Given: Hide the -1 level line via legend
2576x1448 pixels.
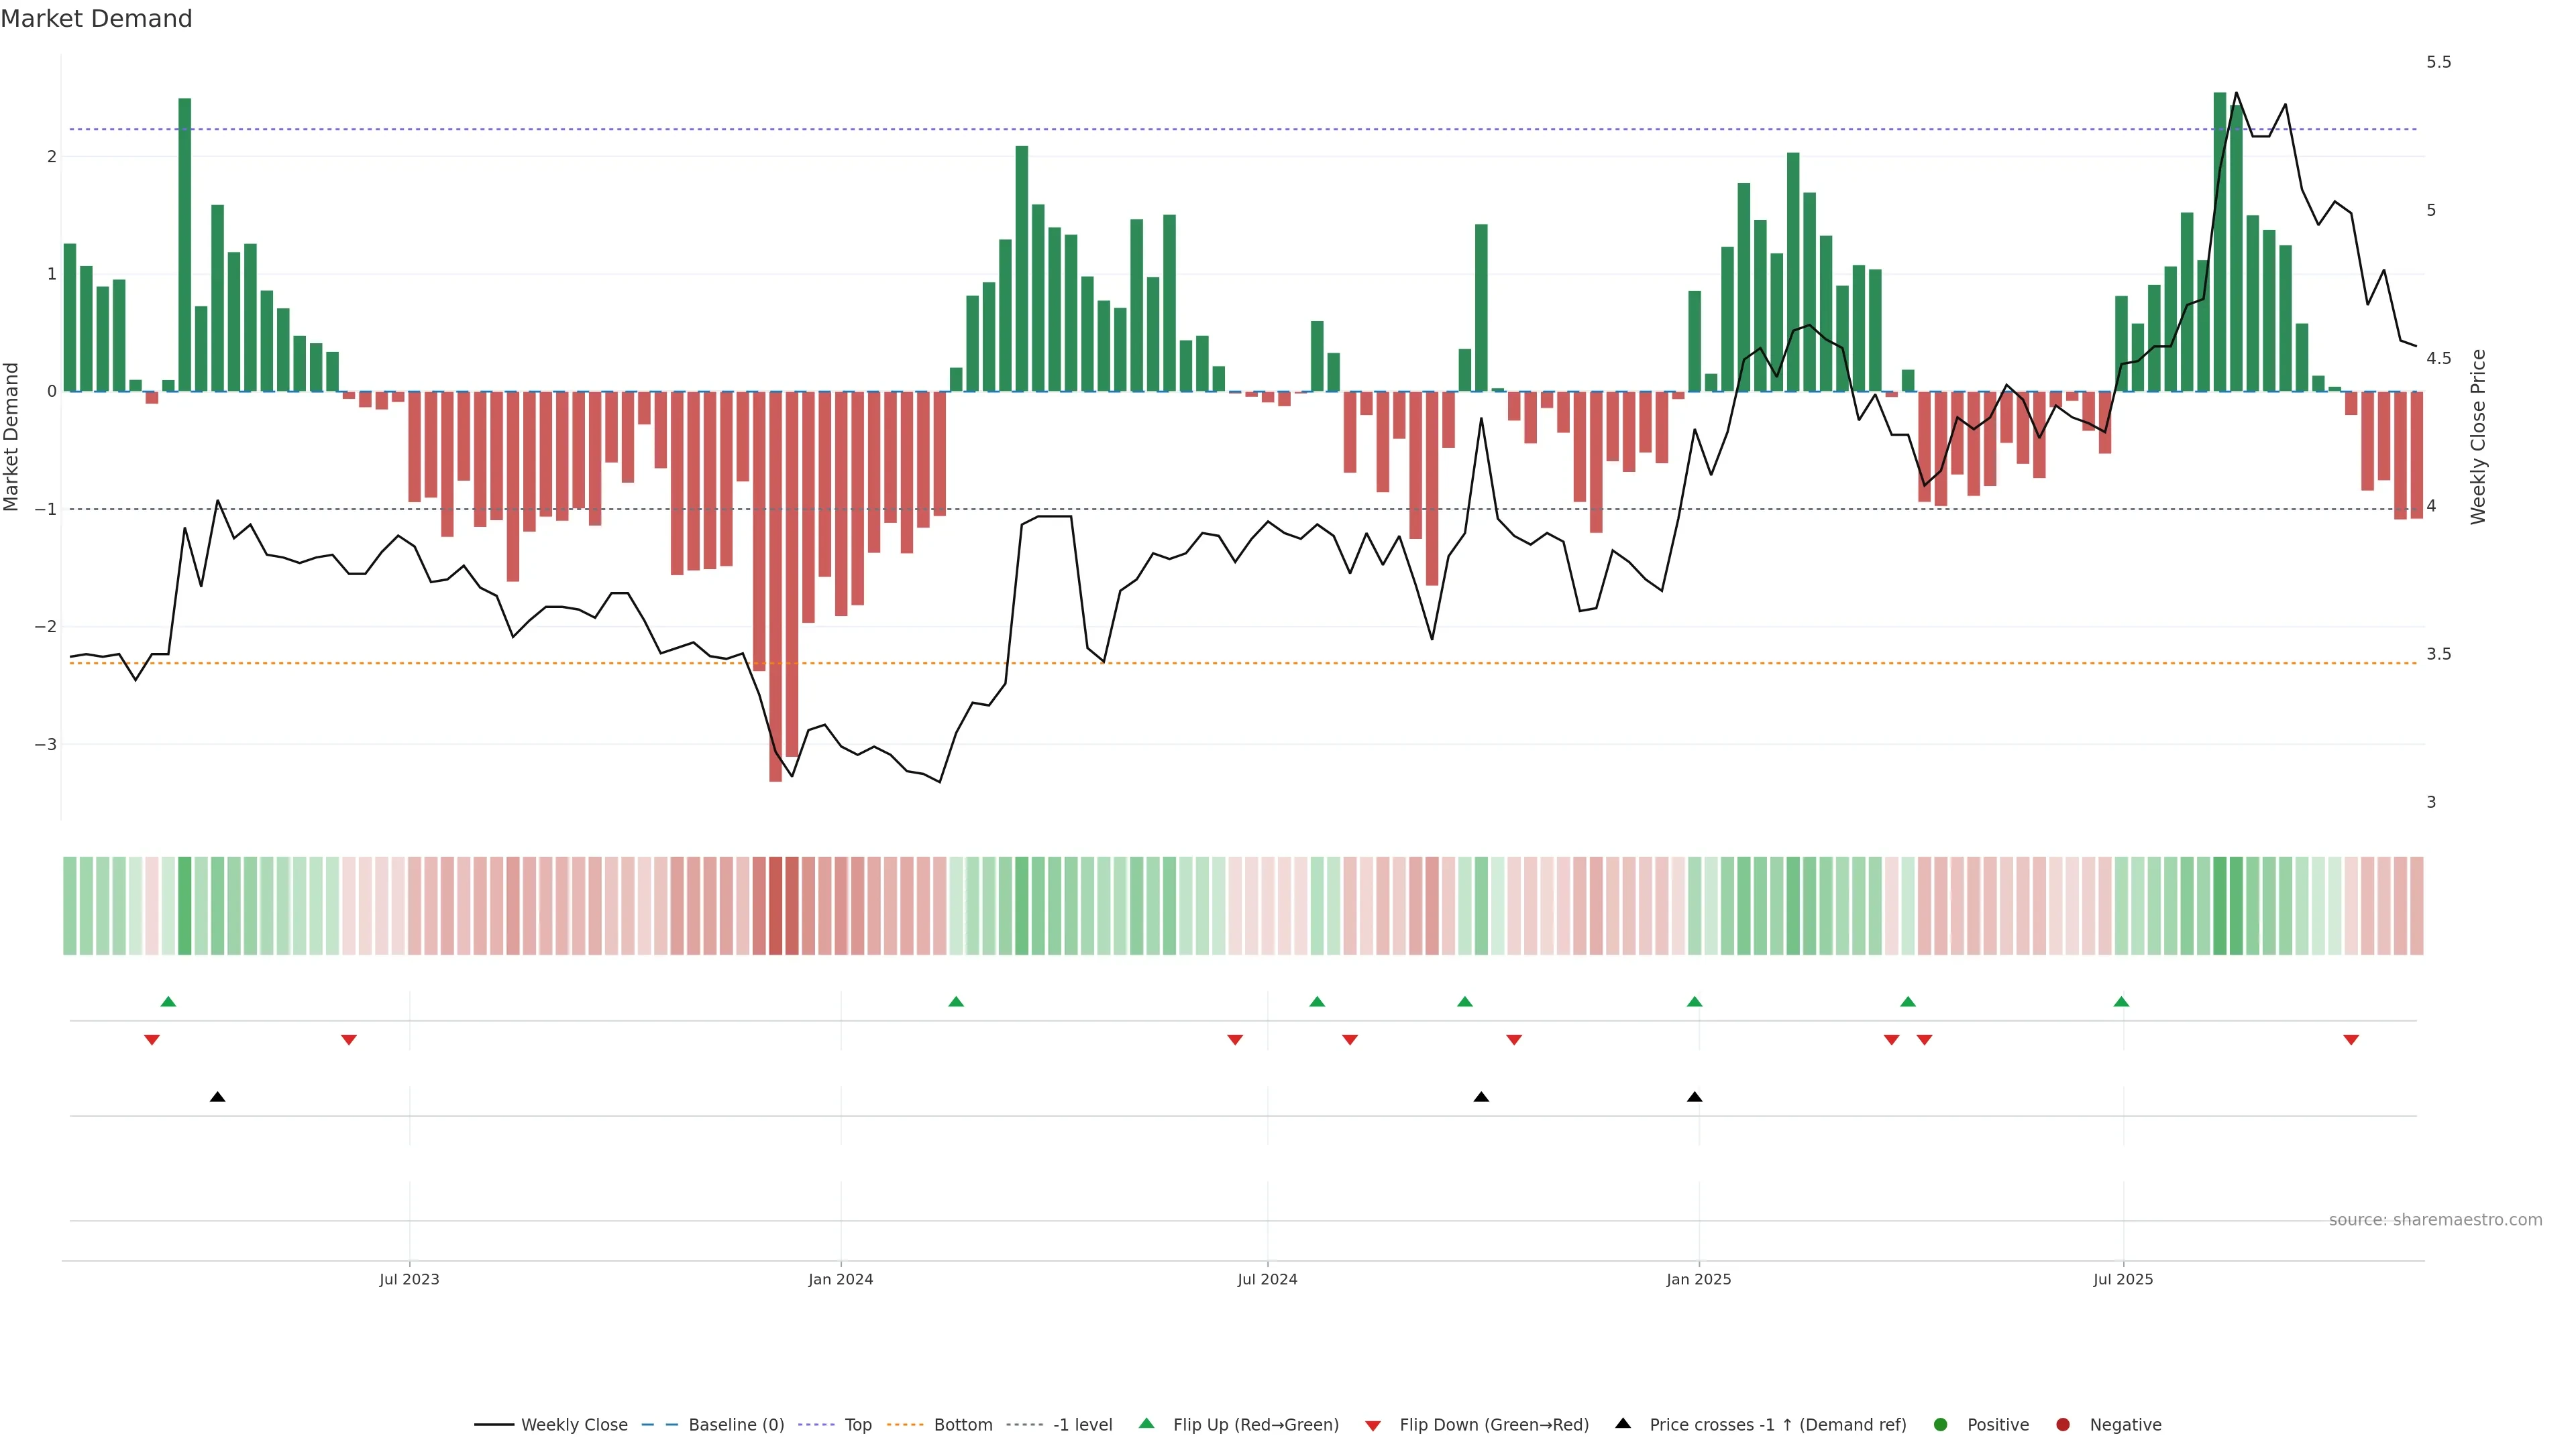Looking at the screenshot, I should click(1082, 1424).
